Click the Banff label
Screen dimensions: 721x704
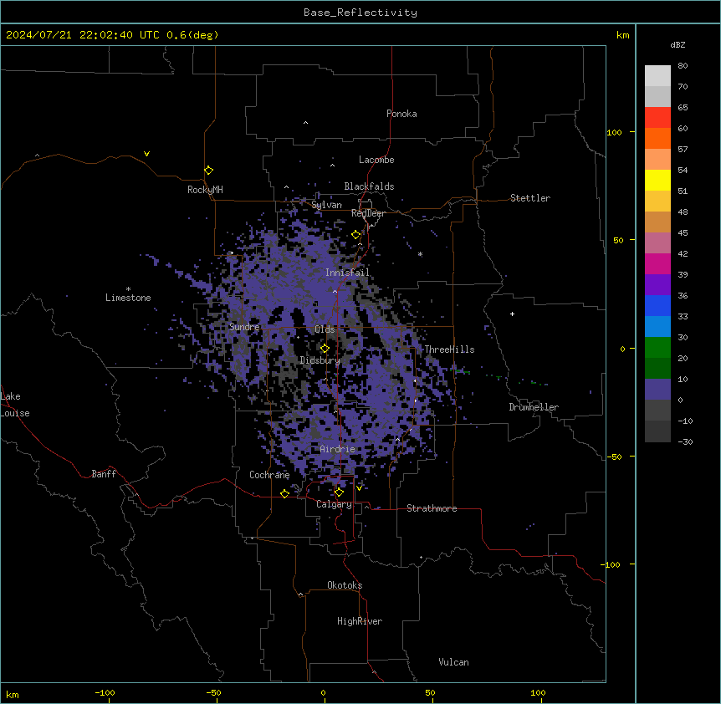pyautogui.click(x=104, y=474)
